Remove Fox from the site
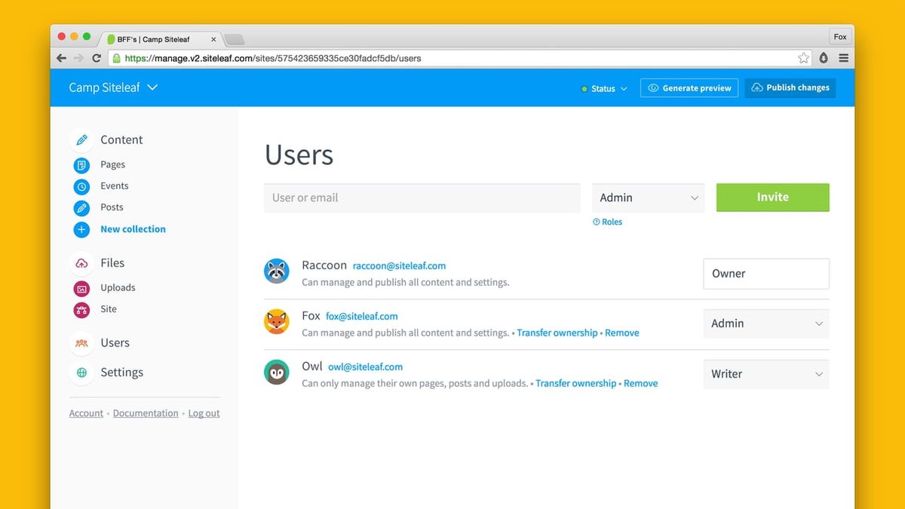This screenshot has height=509, width=905. click(622, 333)
